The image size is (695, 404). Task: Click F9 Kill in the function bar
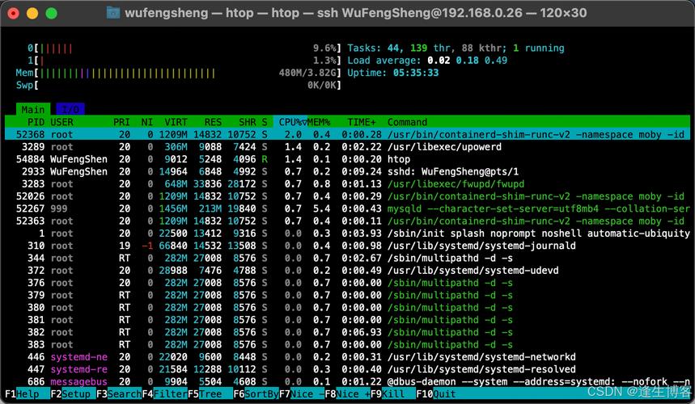click(392, 394)
